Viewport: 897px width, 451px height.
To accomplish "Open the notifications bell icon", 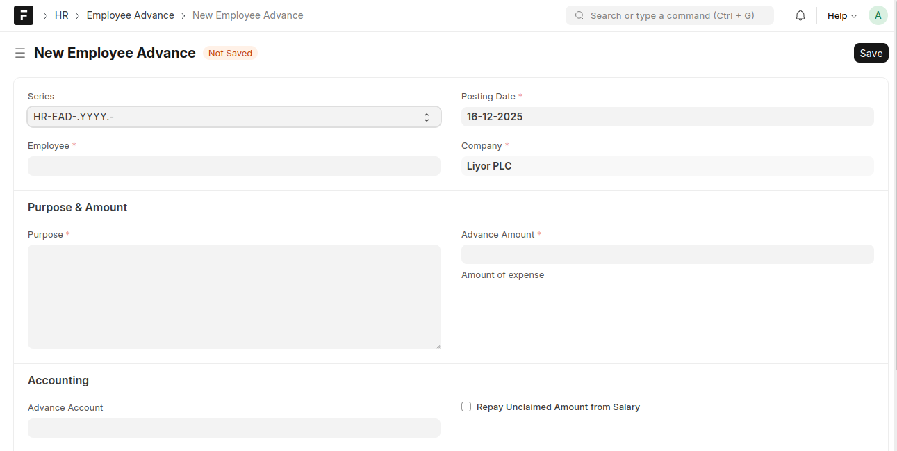I will click(x=800, y=15).
